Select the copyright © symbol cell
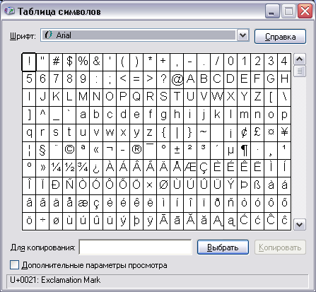The width and height of the screenshot is (316, 292). pyautogui.click(x=69, y=151)
